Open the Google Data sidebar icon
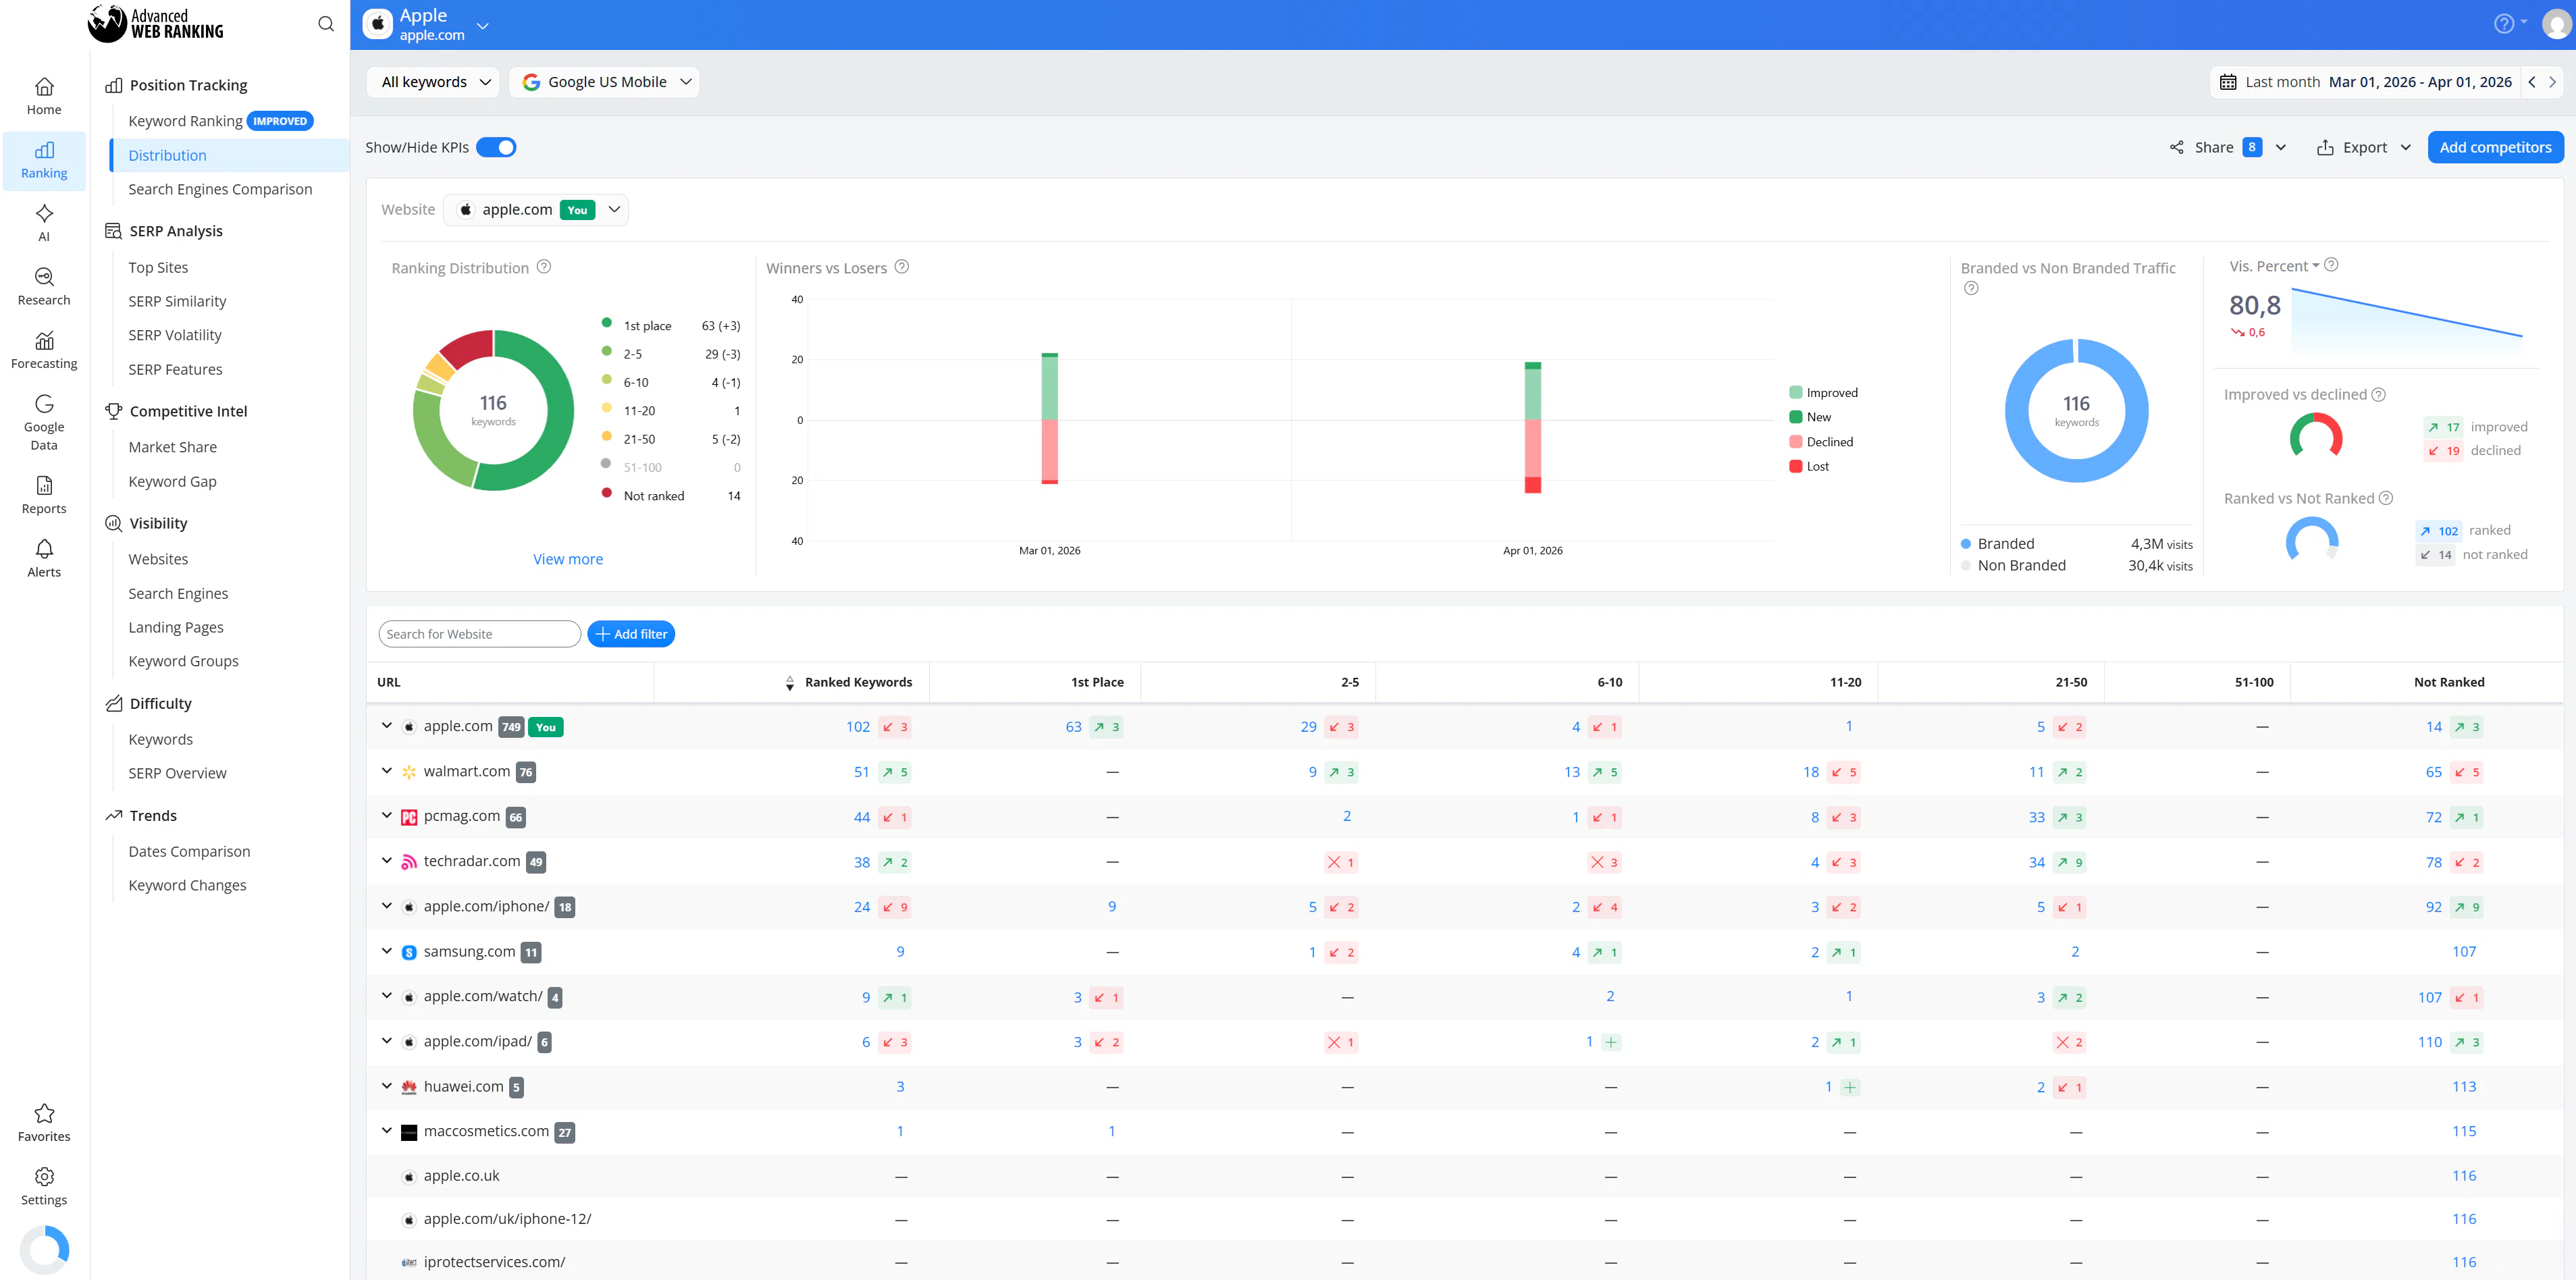2576x1280 pixels. point(44,422)
